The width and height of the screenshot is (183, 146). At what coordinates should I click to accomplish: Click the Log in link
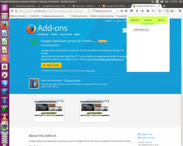(119, 21)
